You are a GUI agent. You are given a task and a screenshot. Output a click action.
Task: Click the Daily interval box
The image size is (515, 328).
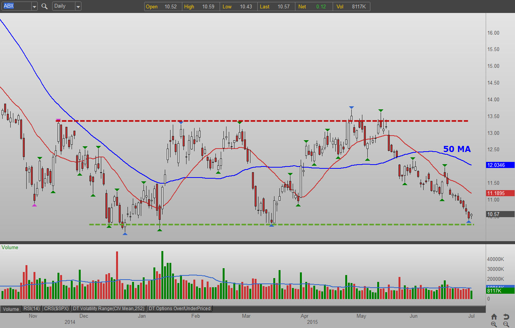[64, 6]
